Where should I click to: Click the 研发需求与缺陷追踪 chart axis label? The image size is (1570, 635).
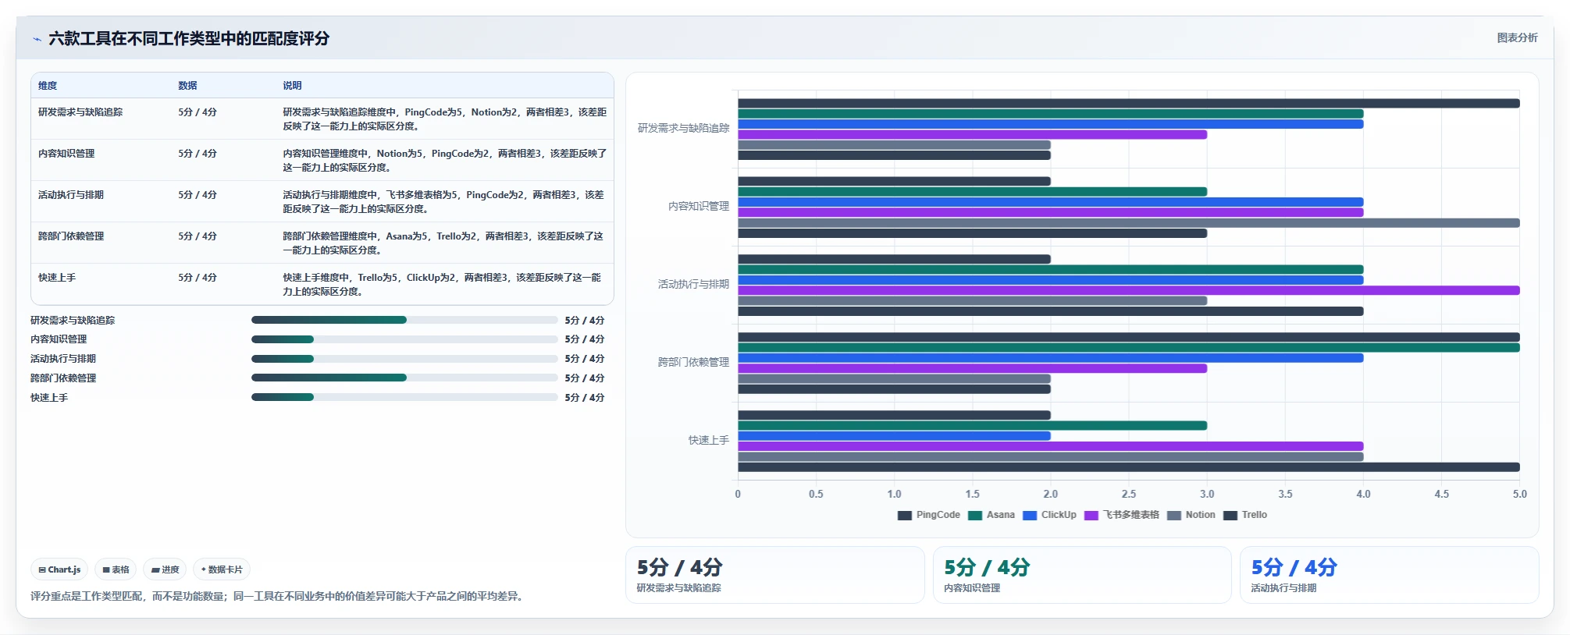[x=683, y=128]
